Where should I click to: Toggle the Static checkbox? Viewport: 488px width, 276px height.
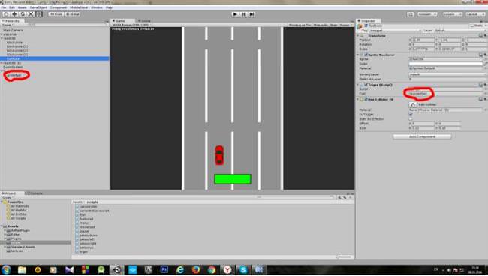point(473,25)
